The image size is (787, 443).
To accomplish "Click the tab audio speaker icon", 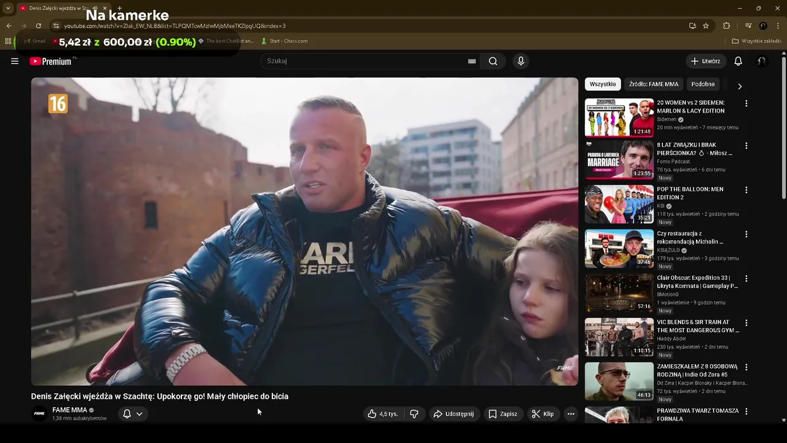I will click(x=95, y=8).
